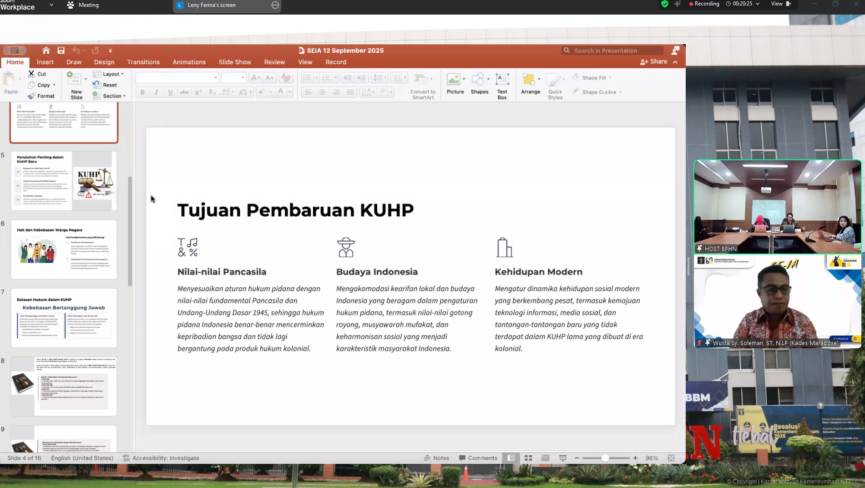The height and width of the screenshot is (488, 865).
Task: Click the New Slide icon
Action: (74, 79)
